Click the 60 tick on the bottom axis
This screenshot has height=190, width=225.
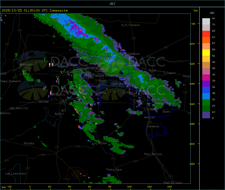point(89,187)
